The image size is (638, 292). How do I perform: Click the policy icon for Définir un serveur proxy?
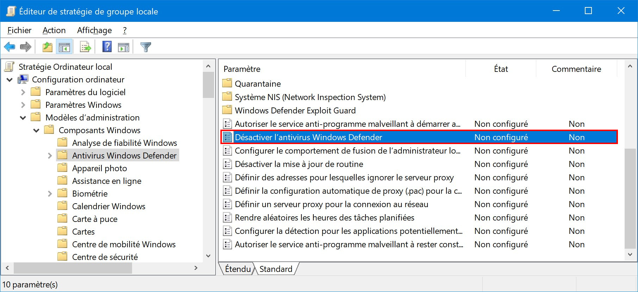(227, 204)
